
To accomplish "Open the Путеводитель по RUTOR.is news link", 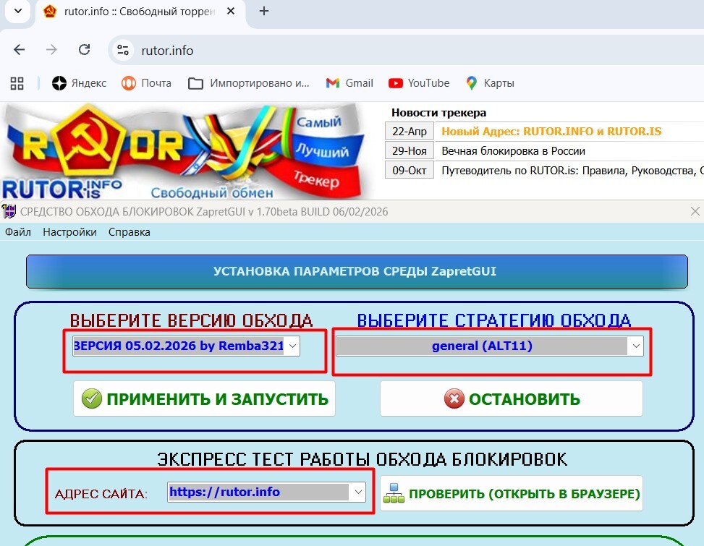I will click(x=572, y=171).
